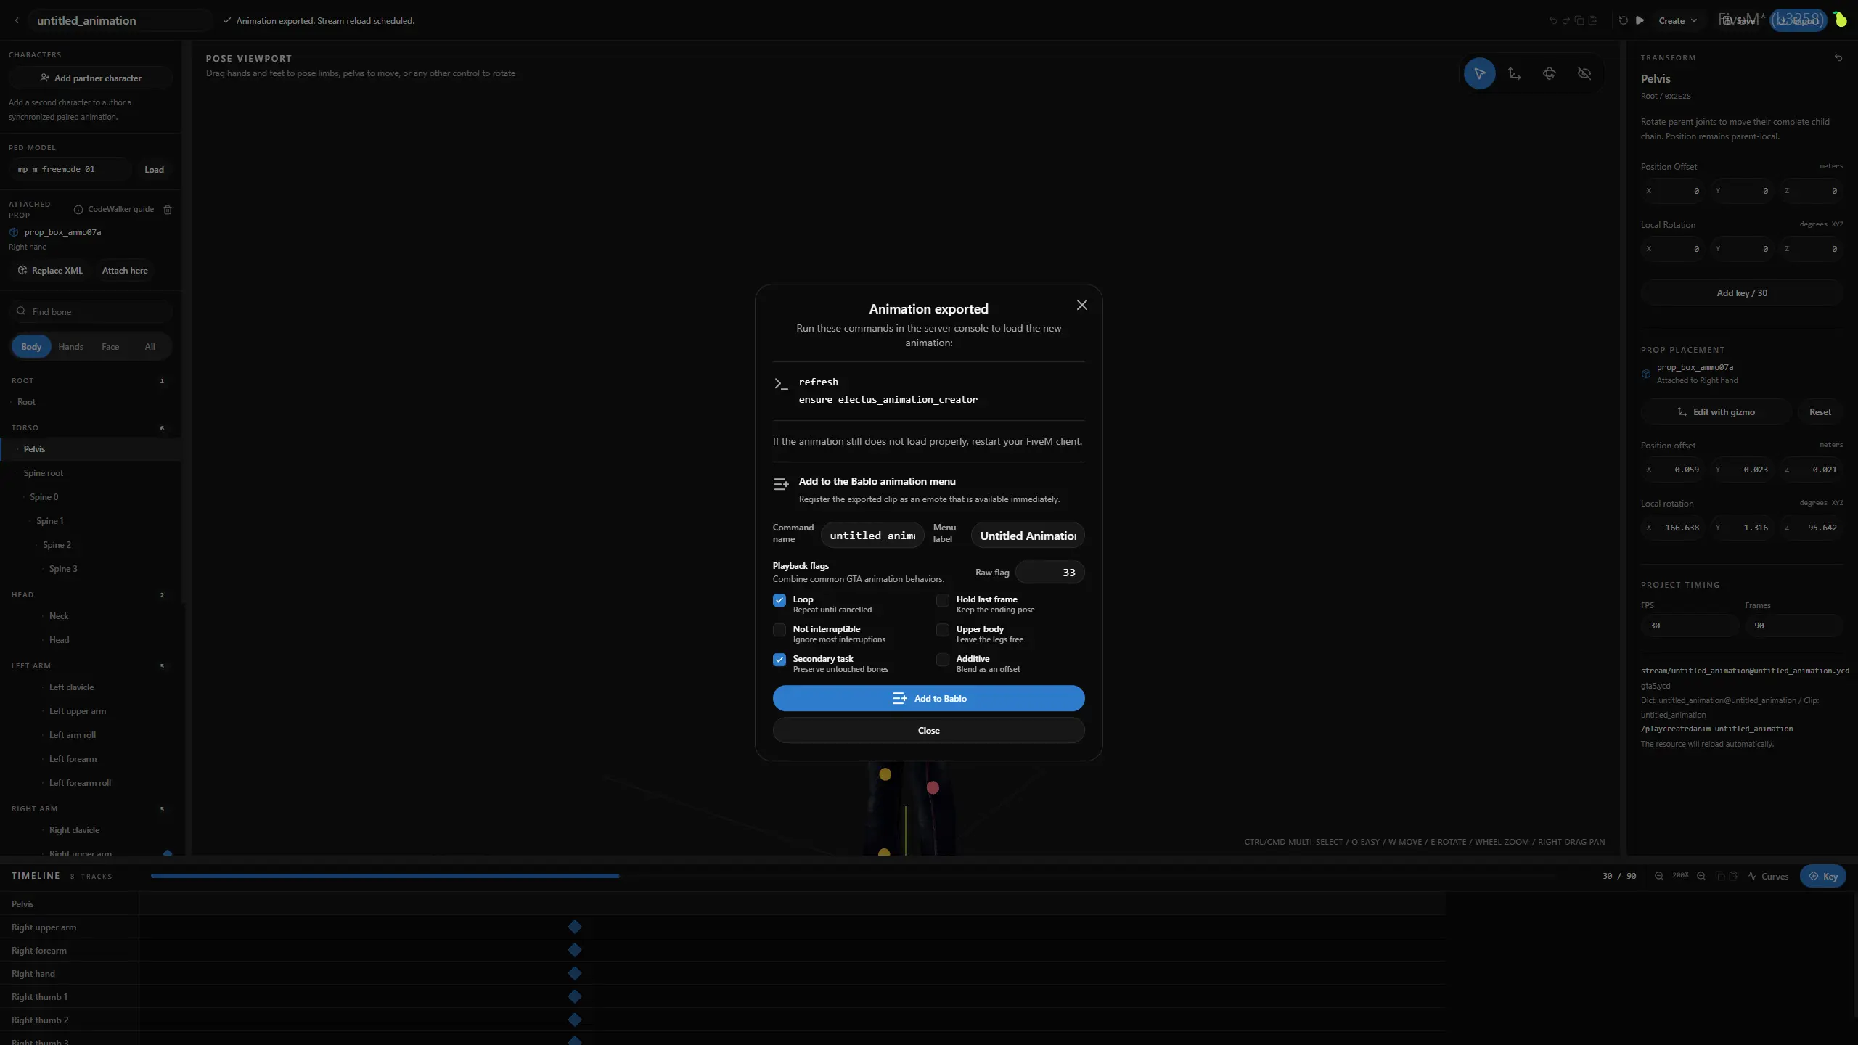Enable the Hold last frame flag
The height and width of the screenshot is (1045, 1858).
(x=943, y=600)
